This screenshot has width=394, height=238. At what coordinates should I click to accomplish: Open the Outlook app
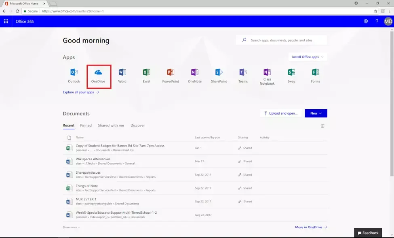pos(74,76)
